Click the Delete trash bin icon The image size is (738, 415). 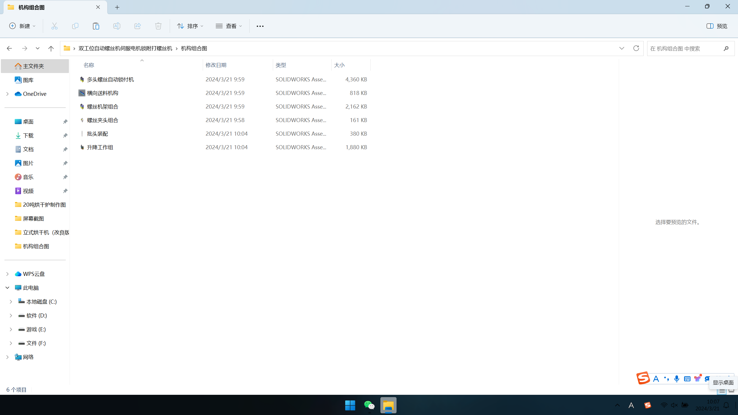158,26
